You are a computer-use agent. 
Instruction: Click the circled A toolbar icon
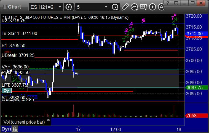[x=161, y=7]
